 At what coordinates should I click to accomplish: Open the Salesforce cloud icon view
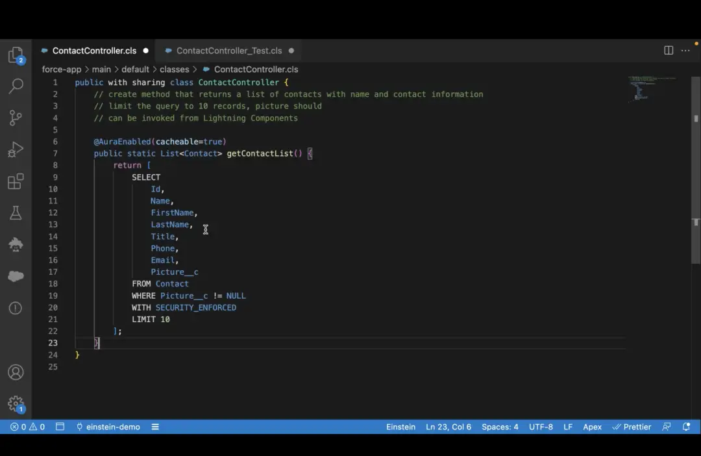tap(16, 276)
